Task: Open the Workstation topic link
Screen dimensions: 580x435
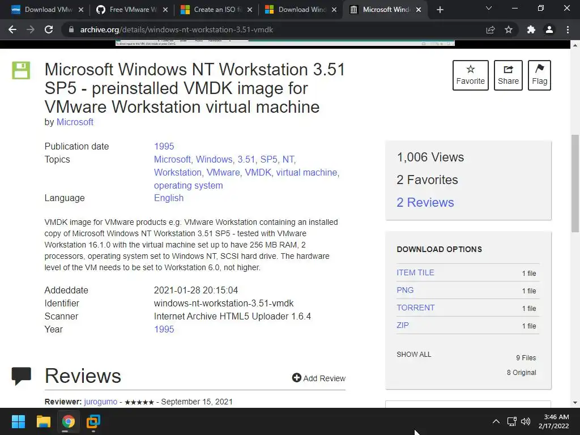Action: (x=177, y=172)
